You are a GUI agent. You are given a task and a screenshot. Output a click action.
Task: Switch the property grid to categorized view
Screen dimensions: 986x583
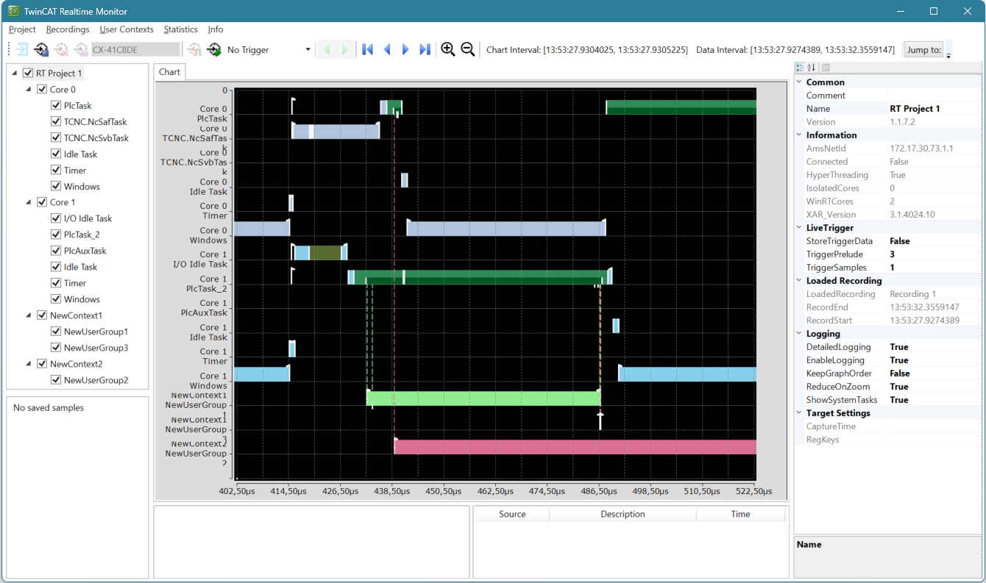click(801, 68)
